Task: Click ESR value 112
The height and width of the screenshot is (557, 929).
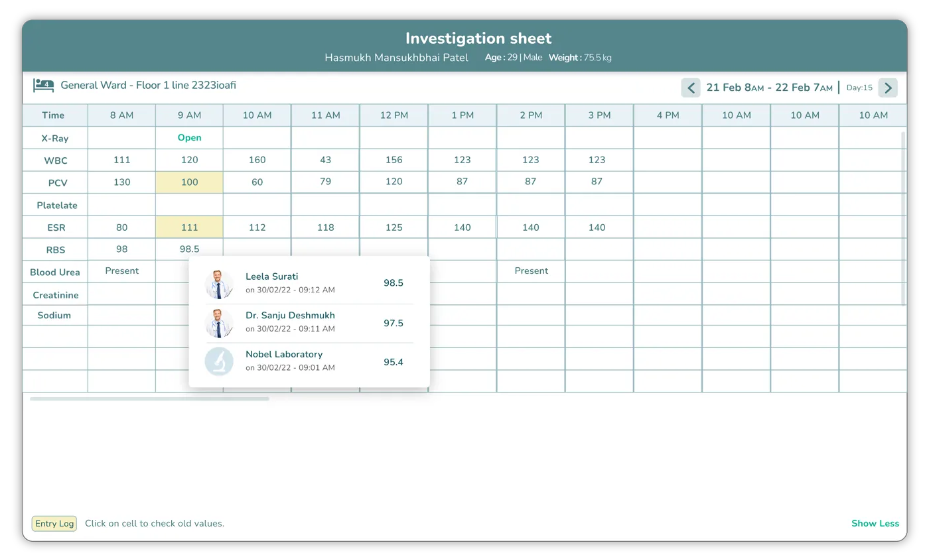Action: point(257,227)
